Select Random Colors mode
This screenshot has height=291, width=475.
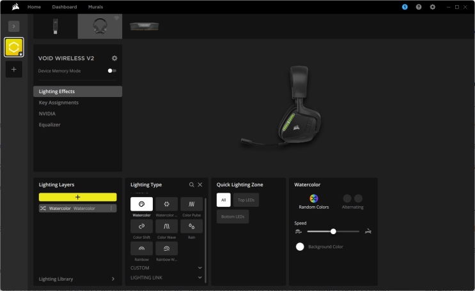pos(314,199)
